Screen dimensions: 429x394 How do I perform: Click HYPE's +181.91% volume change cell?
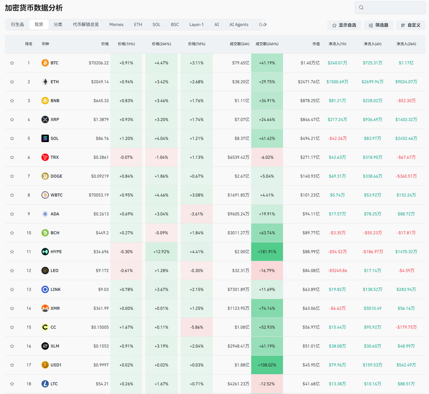267,252
